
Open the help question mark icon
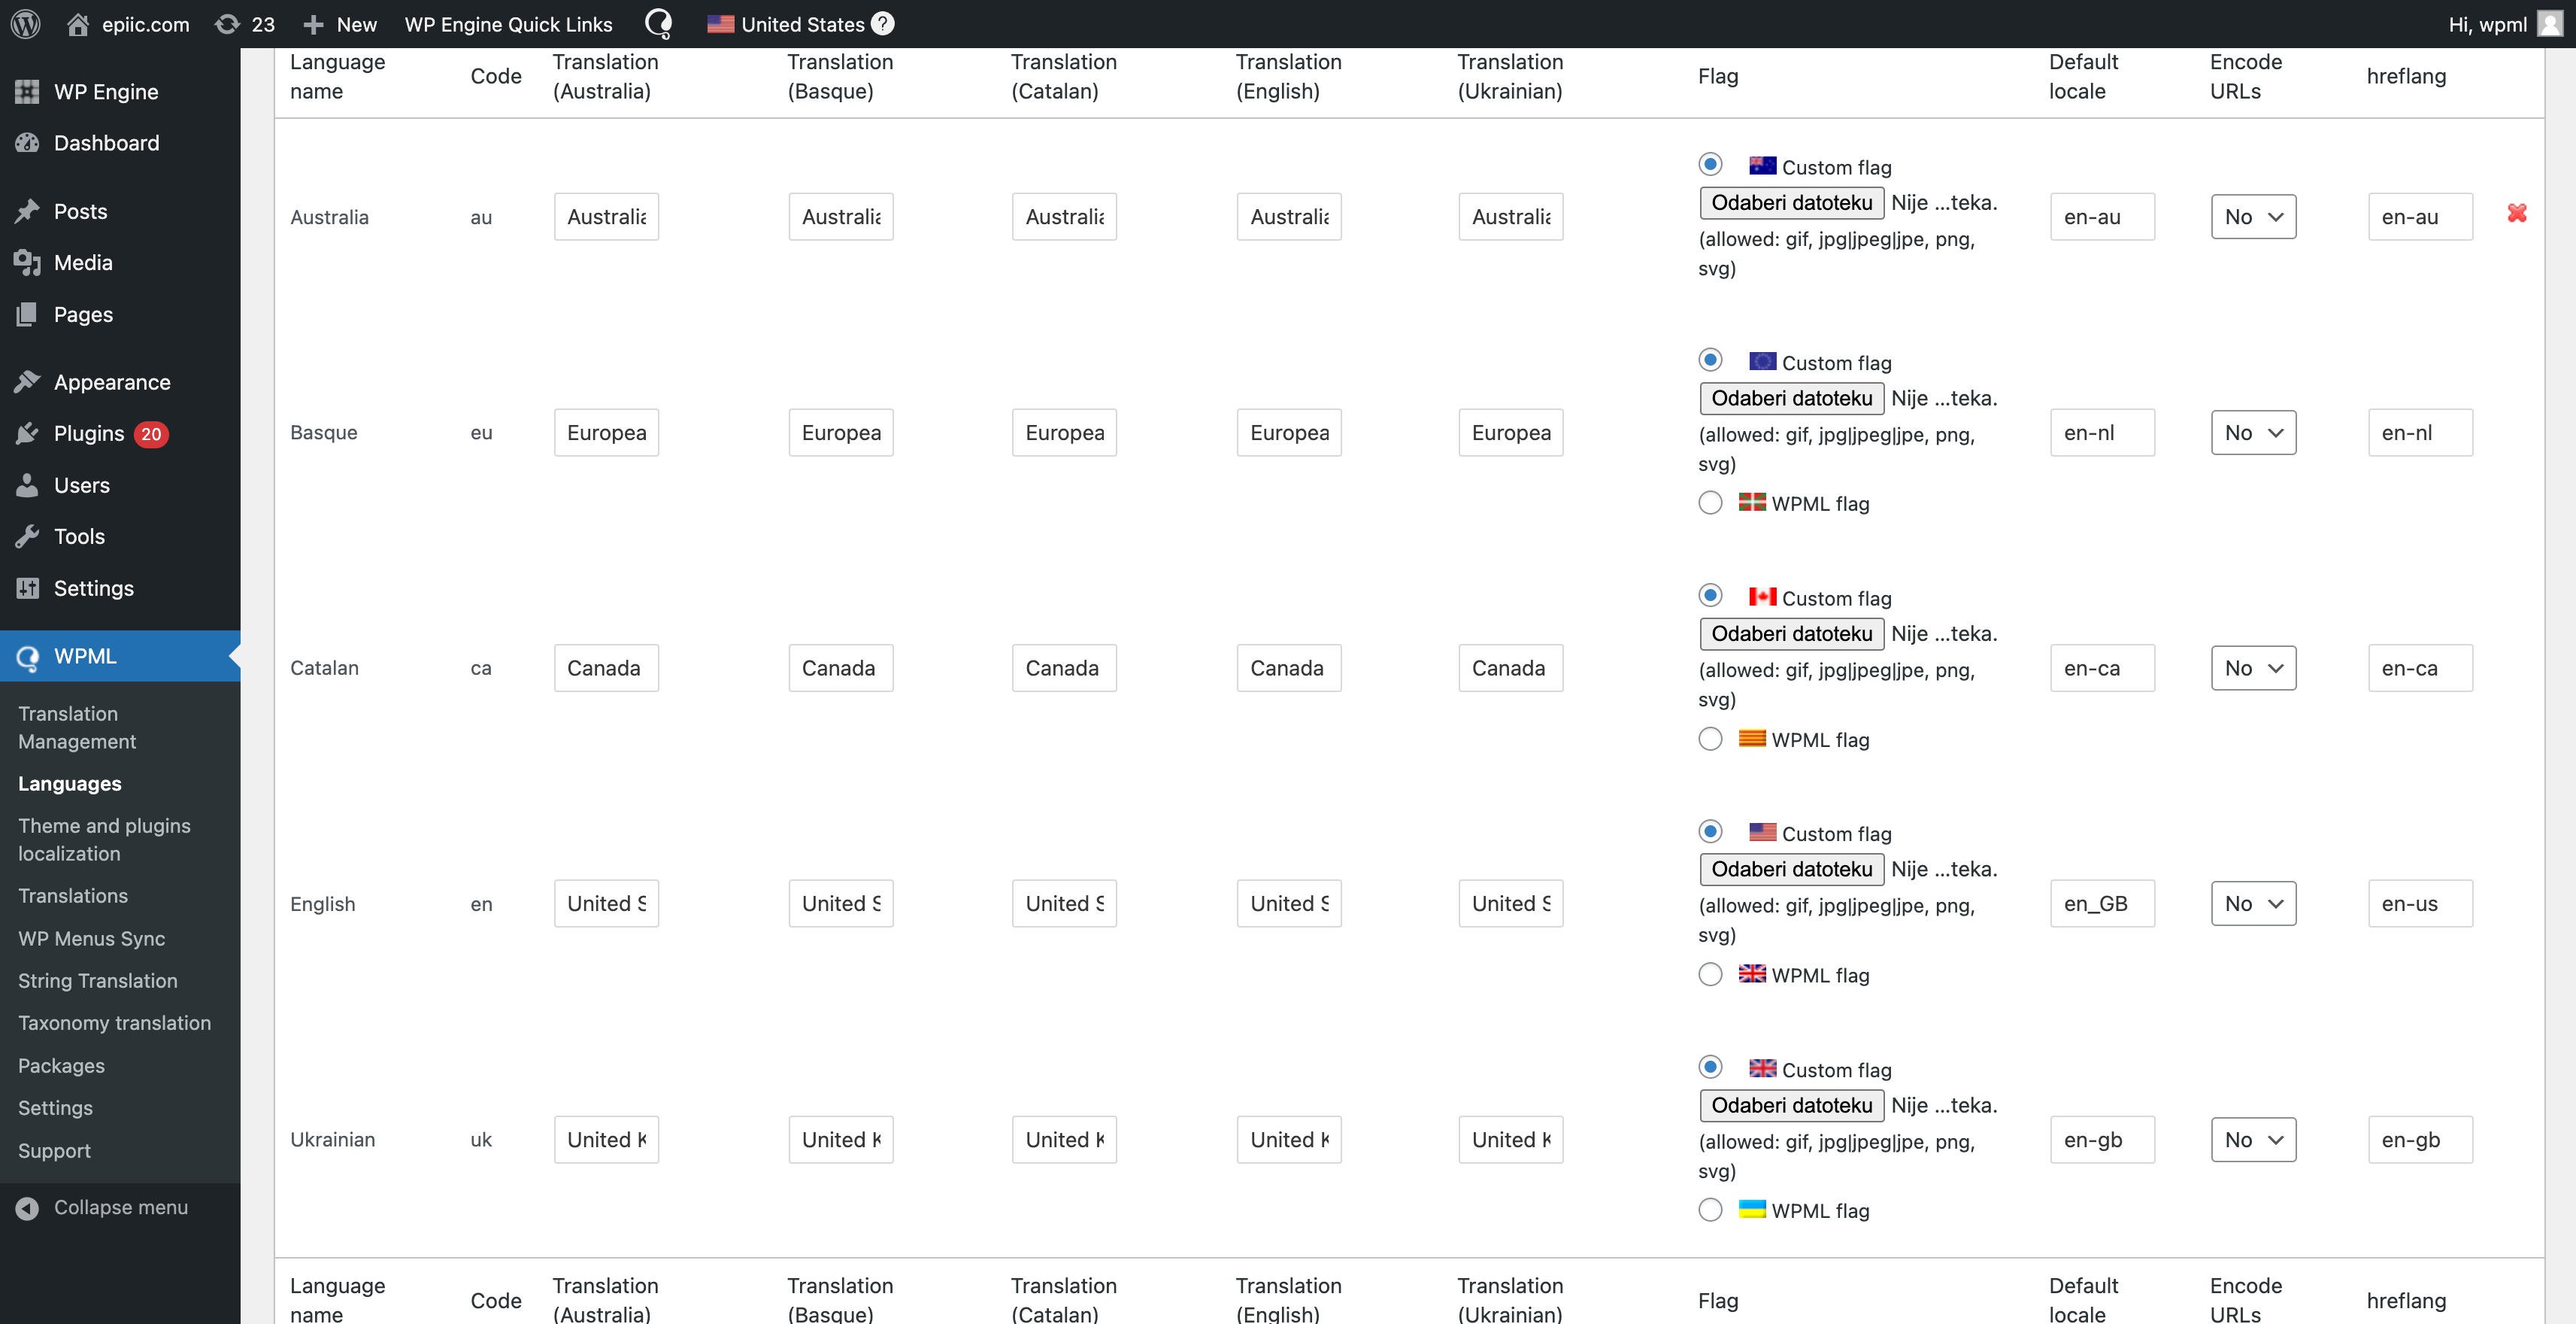pos(882,24)
